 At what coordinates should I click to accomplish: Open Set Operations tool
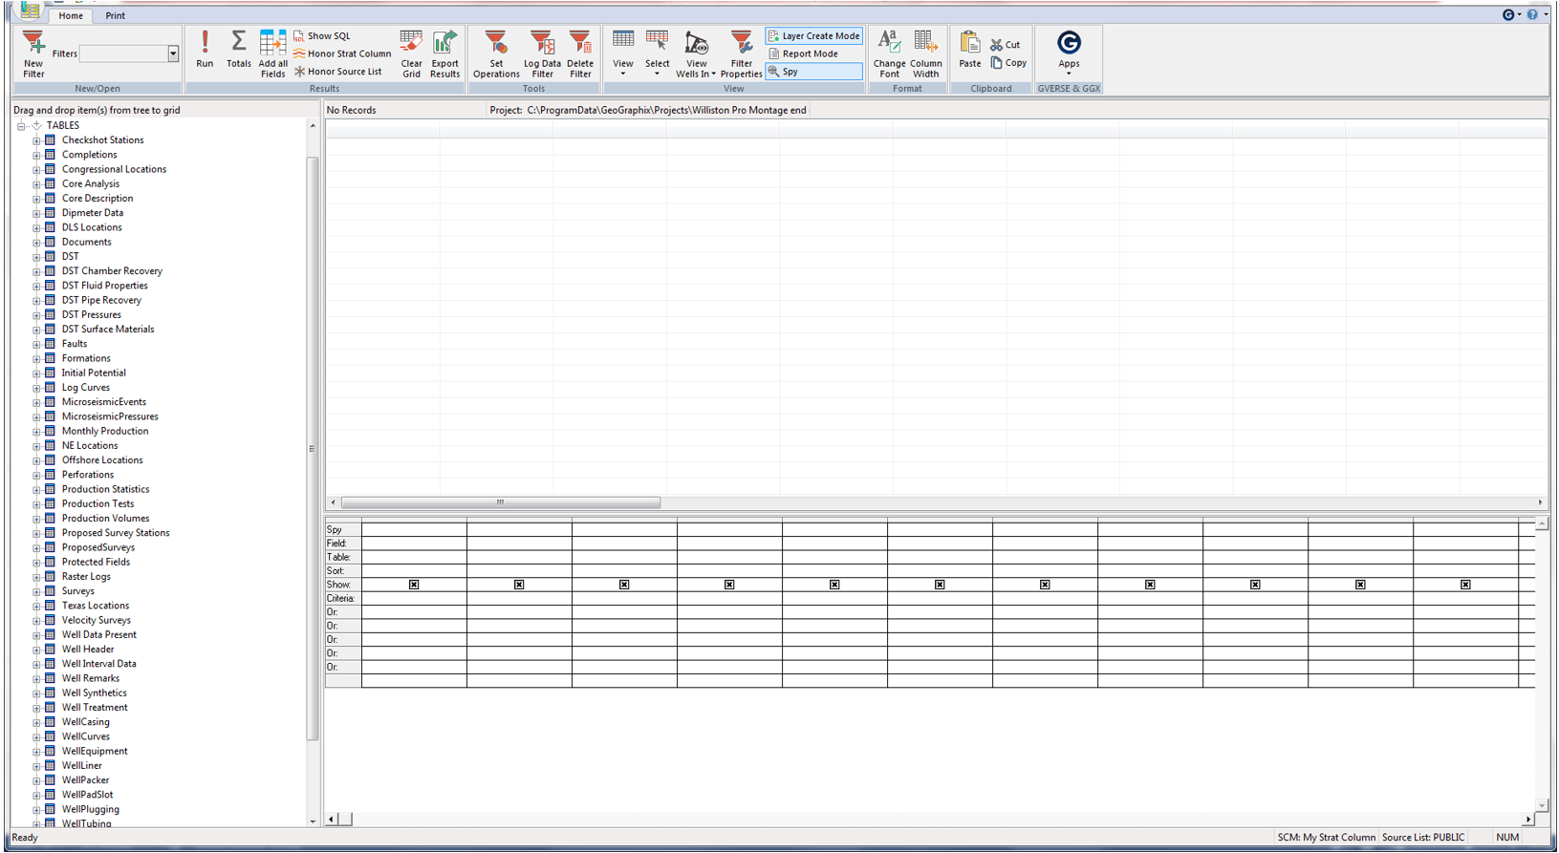[x=496, y=53]
